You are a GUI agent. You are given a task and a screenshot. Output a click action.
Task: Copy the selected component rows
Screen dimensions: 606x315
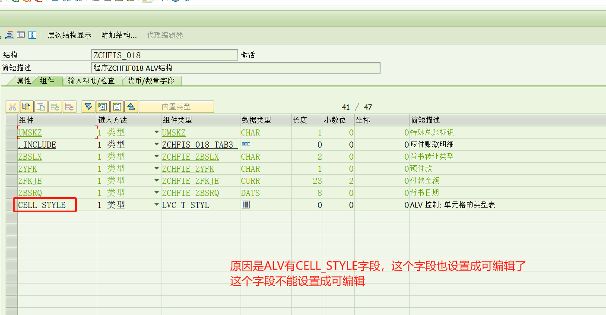[x=26, y=107]
